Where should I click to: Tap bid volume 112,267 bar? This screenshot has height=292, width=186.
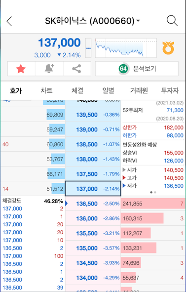[x=136, y=233]
